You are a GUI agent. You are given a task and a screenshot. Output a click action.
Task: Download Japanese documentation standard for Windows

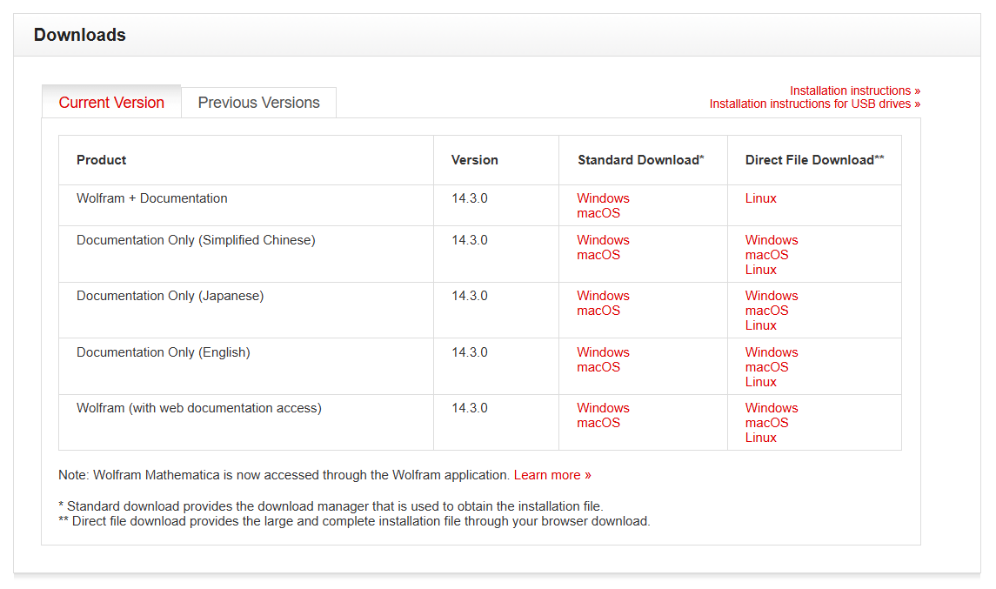click(603, 296)
